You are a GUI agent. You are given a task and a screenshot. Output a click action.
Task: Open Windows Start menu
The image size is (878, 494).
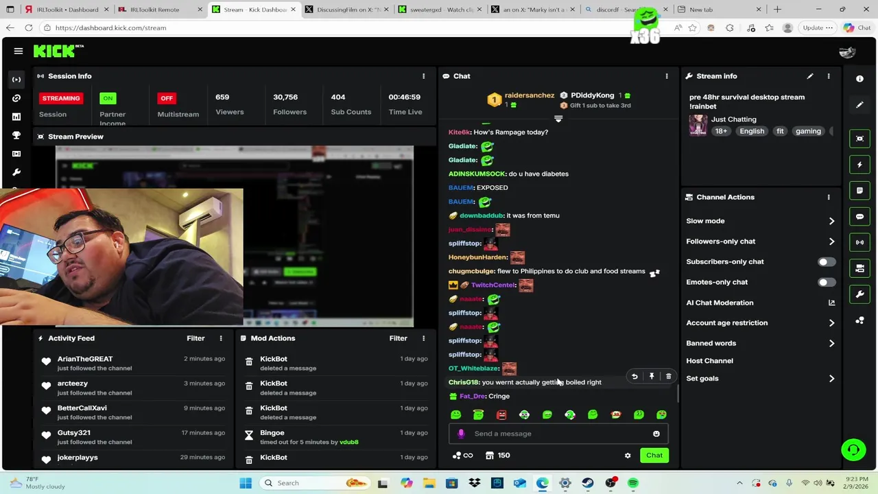pos(246,483)
